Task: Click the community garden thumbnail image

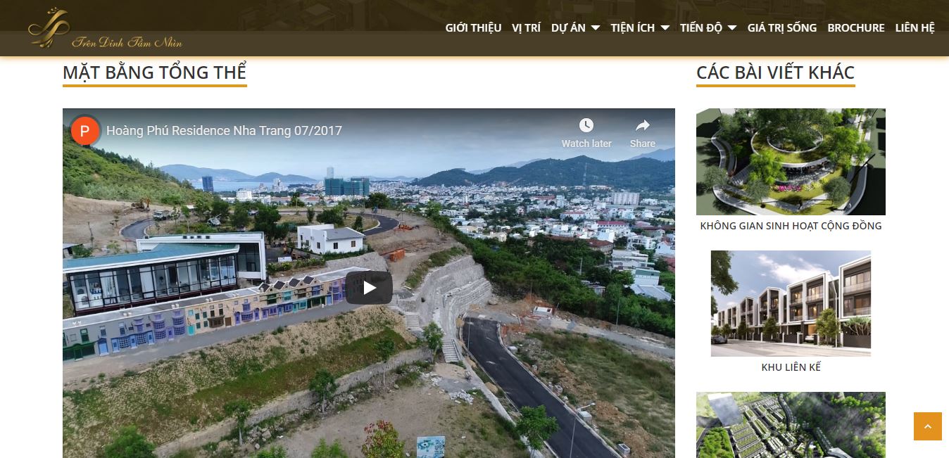Action: pos(791,162)
